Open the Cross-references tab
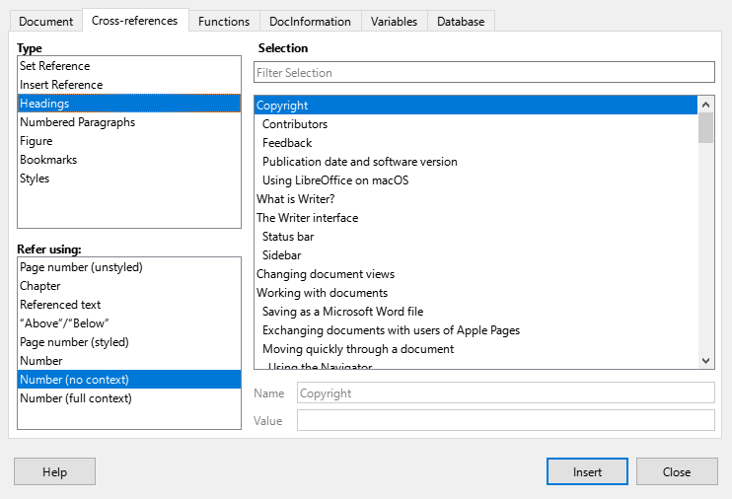The height and width of the screenshot is (499, 732). [135, 21]
